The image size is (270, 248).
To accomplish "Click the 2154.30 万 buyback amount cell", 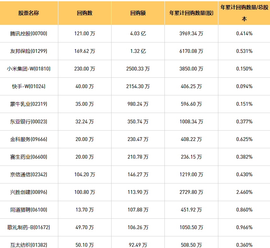I will click(x=138, y=86).
